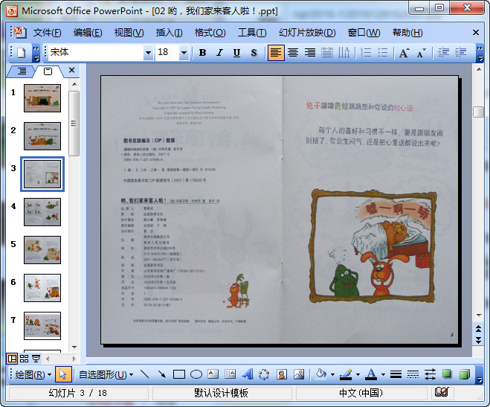Image resolution: width=490 pixels, height=407 pixels.
Task: Switch to the Outline tab
Action: point(22,71)
